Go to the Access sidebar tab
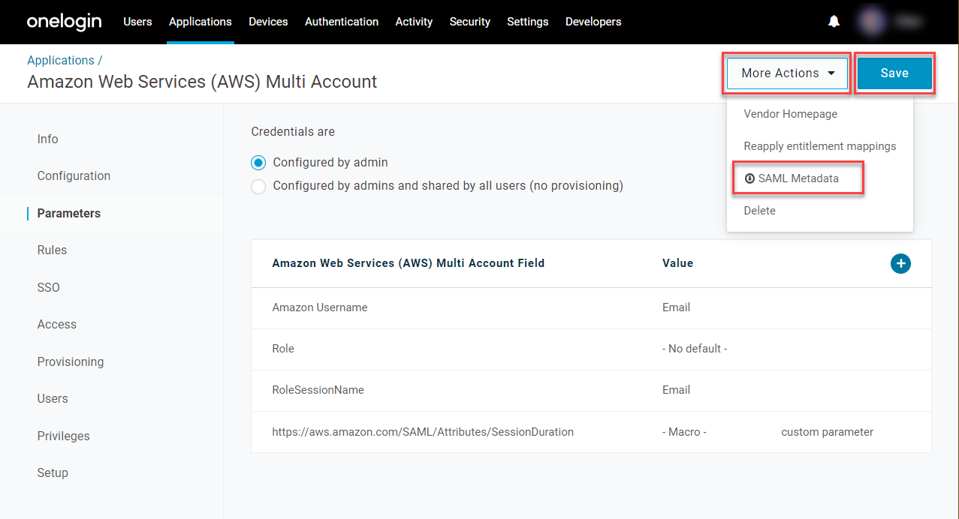 (x=56, y=325)
